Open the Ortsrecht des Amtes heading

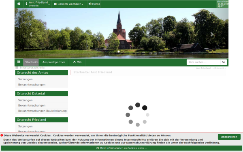click(x=42, y=73)
